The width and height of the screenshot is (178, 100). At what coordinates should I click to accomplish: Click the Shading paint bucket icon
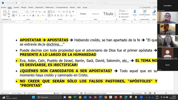click(66, 16)
